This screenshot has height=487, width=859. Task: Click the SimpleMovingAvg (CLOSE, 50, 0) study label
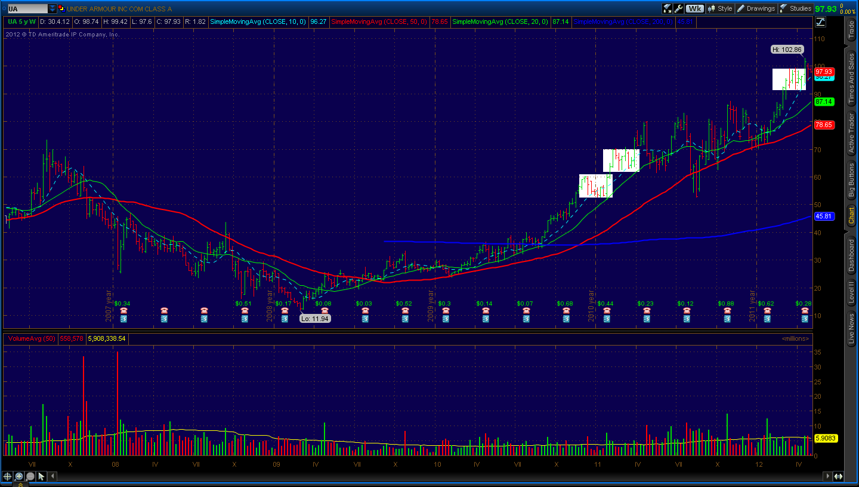(x=379, y=22)
